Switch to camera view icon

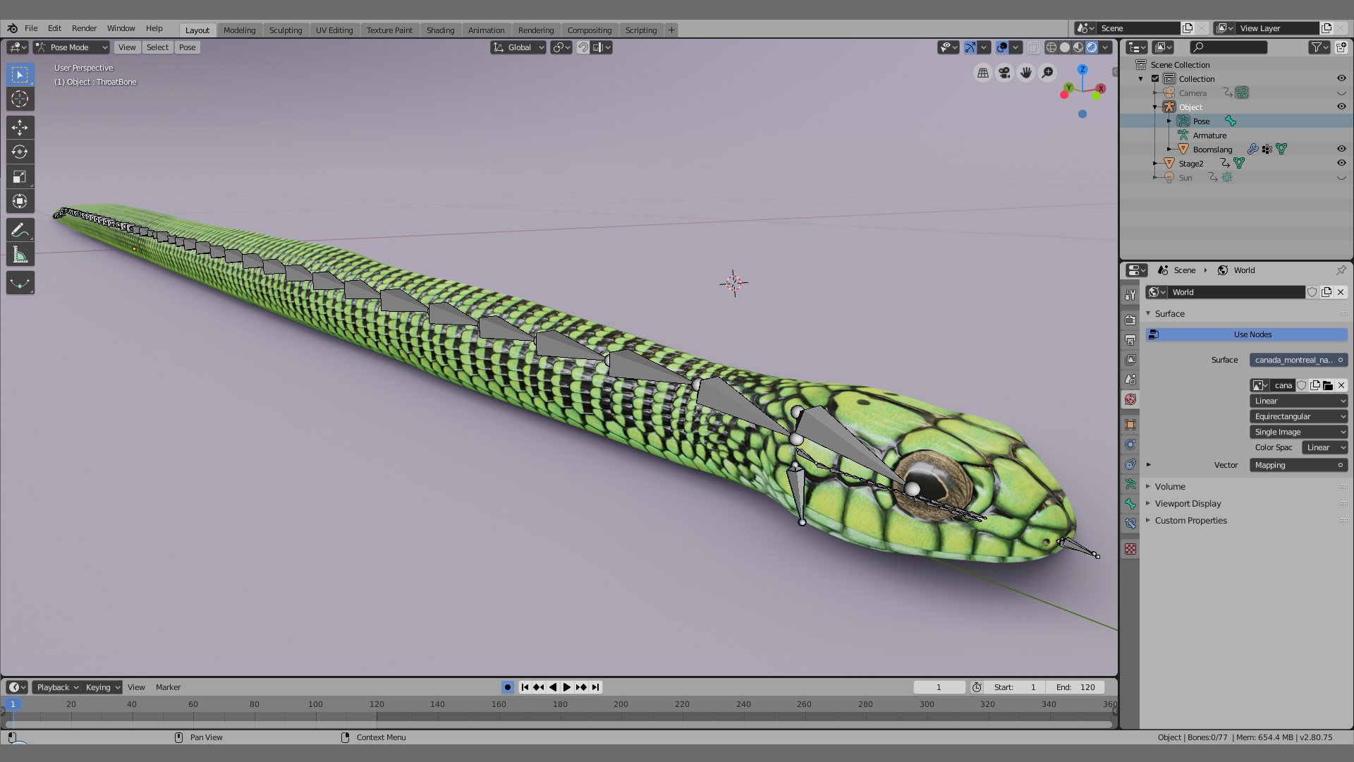coord(1004,73)
